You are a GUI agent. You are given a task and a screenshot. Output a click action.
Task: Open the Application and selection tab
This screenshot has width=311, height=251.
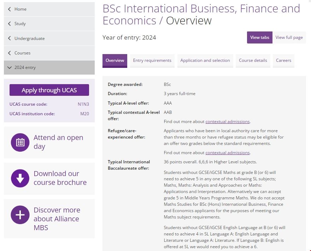point(205,60)
